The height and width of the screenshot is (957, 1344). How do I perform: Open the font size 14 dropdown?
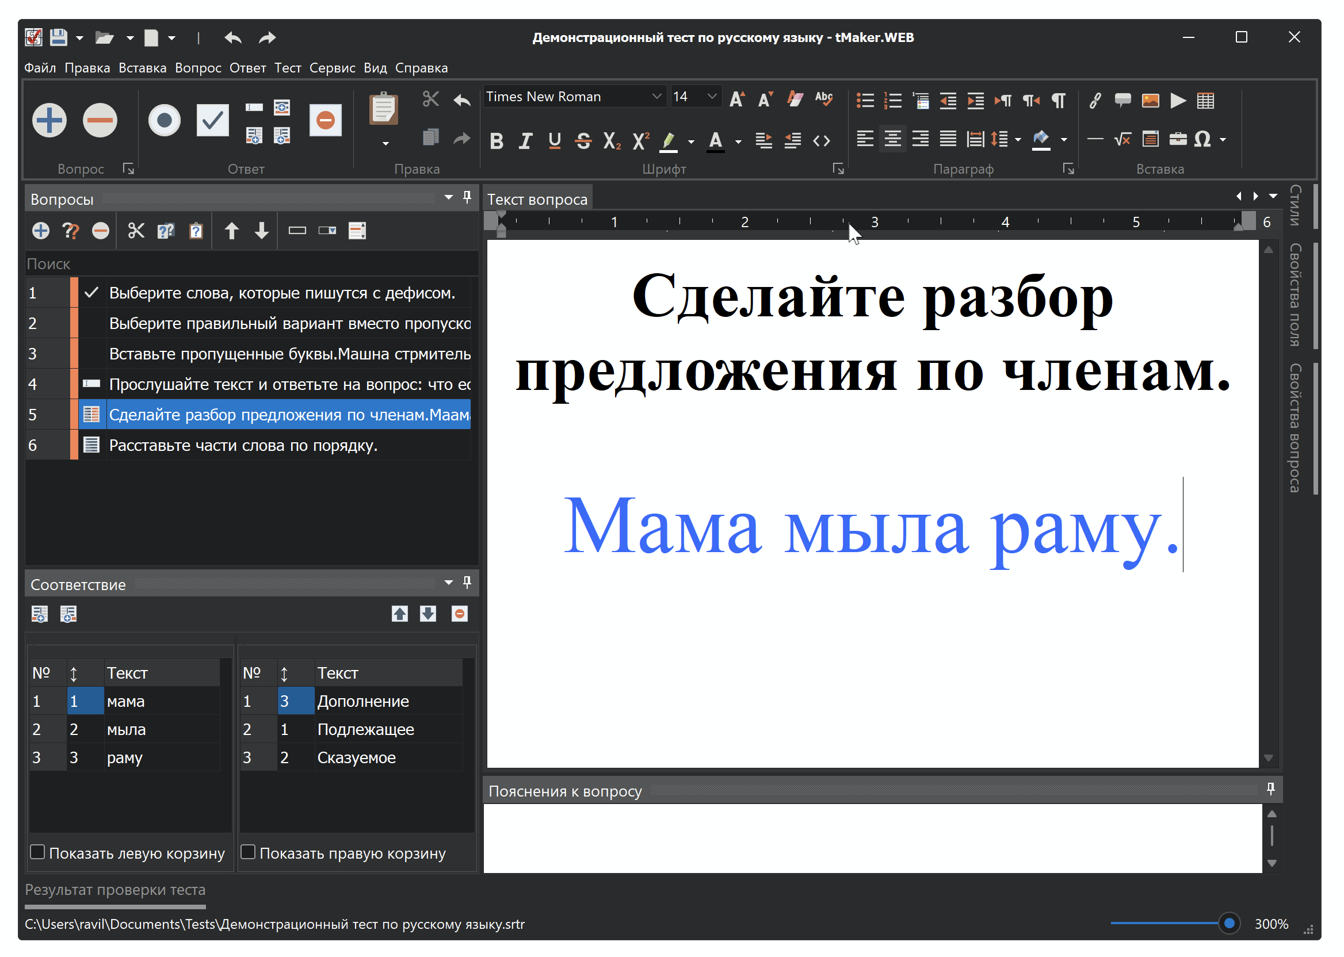pyautogui.click(x=712, y=97)
